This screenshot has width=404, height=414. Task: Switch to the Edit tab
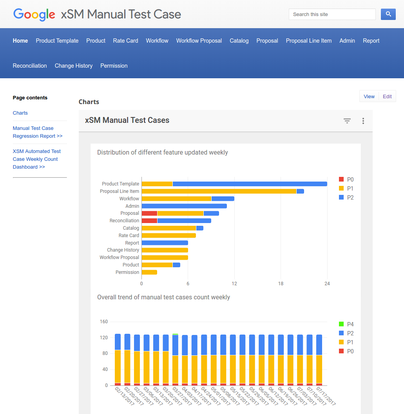point(387,96)
